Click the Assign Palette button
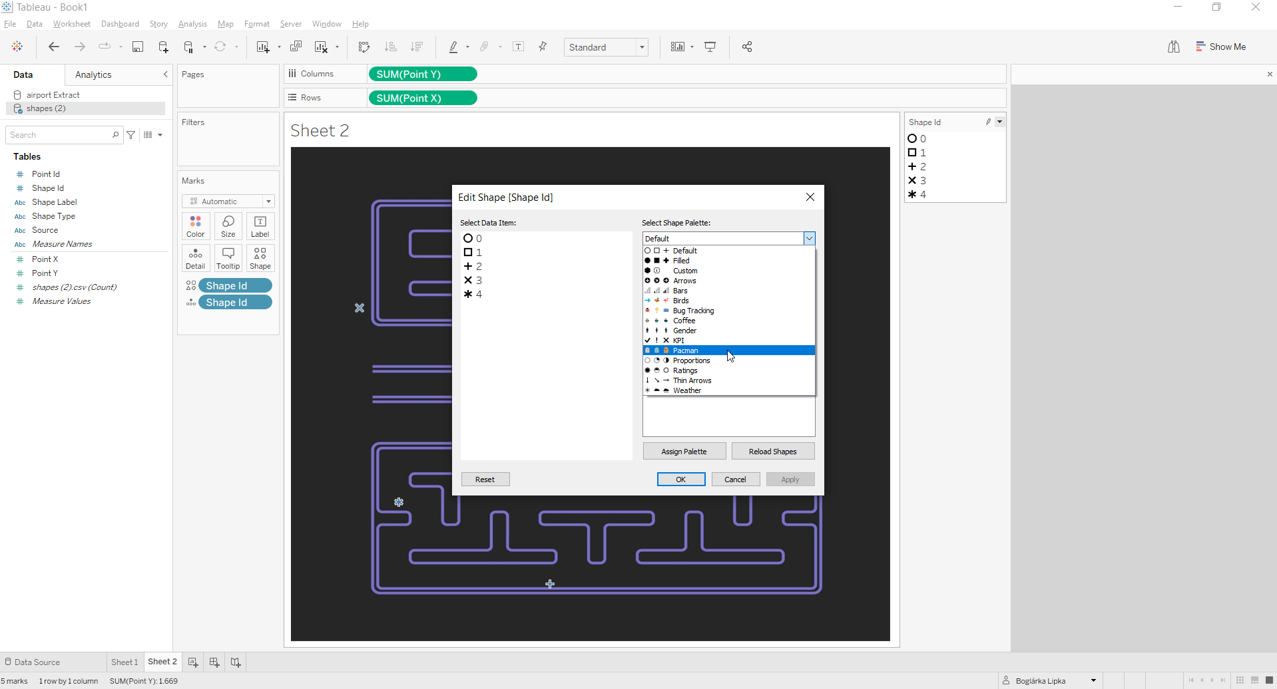This screenshot has height=689, width=1277. coord(684,452)
